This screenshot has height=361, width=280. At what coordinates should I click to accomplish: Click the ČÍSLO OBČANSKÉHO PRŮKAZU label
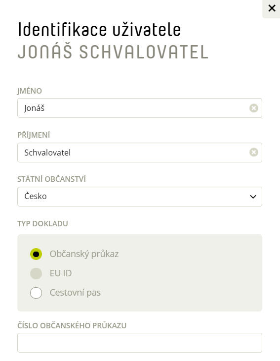tap(72, 325)
